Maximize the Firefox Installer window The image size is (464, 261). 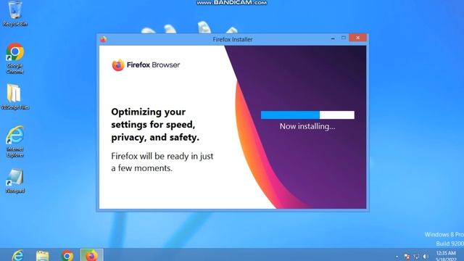coord(344,38)
